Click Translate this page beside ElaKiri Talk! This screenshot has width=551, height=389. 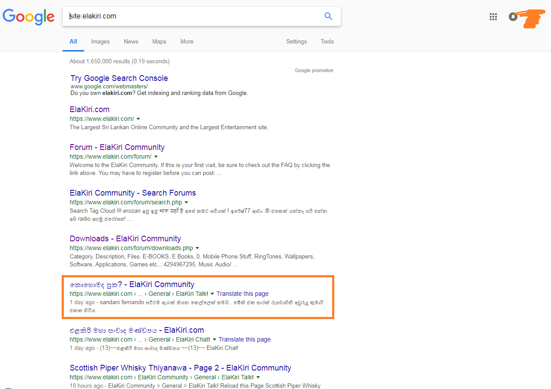coord(242,294)
